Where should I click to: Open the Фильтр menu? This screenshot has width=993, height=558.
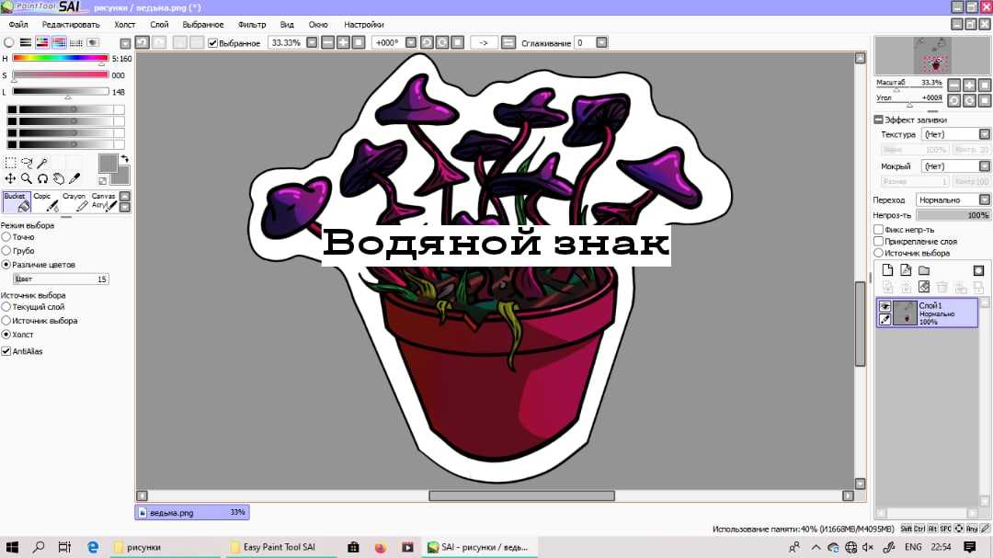click(x=252, y=25)
